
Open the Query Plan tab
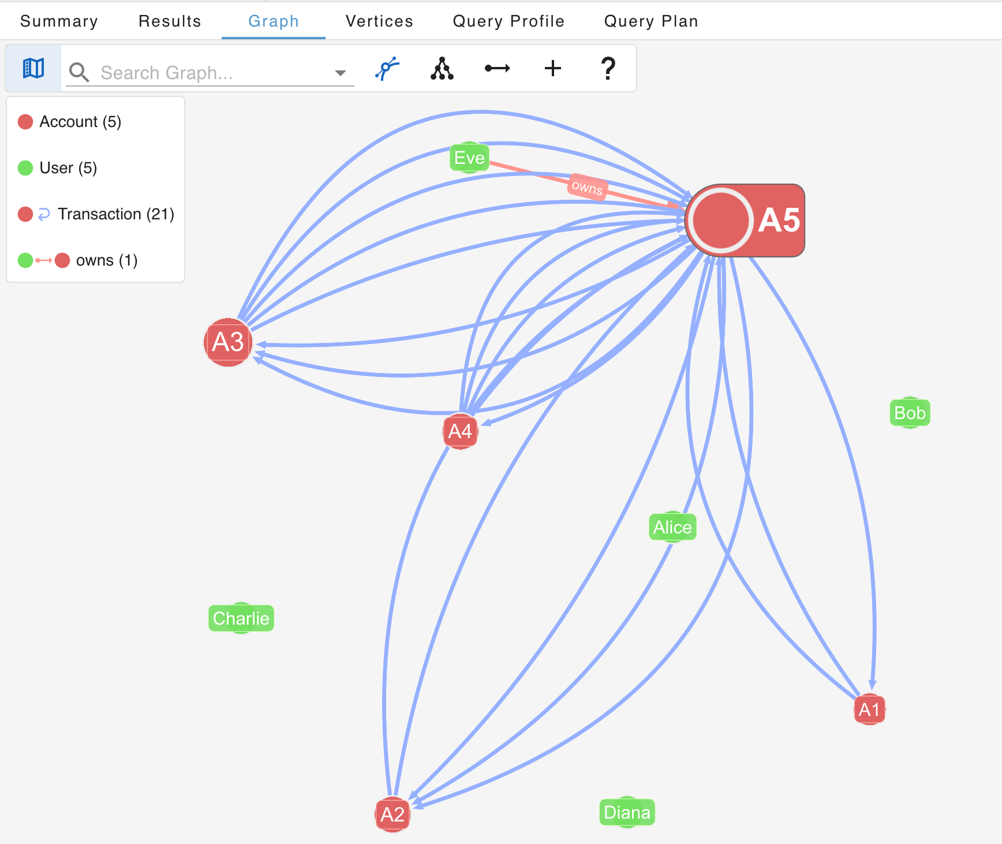(x=650, y=21)
